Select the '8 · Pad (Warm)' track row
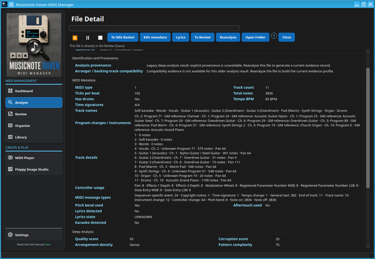 tap(175, 167)
